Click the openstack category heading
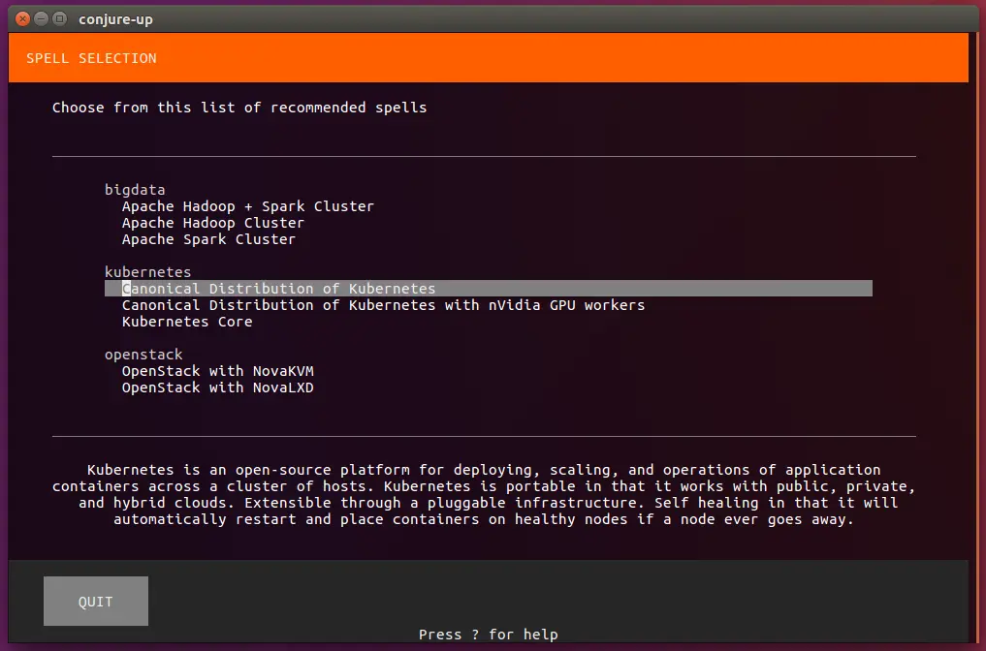Image resolution: width=986 pixels, height=651 pixels. pos(143,355)
